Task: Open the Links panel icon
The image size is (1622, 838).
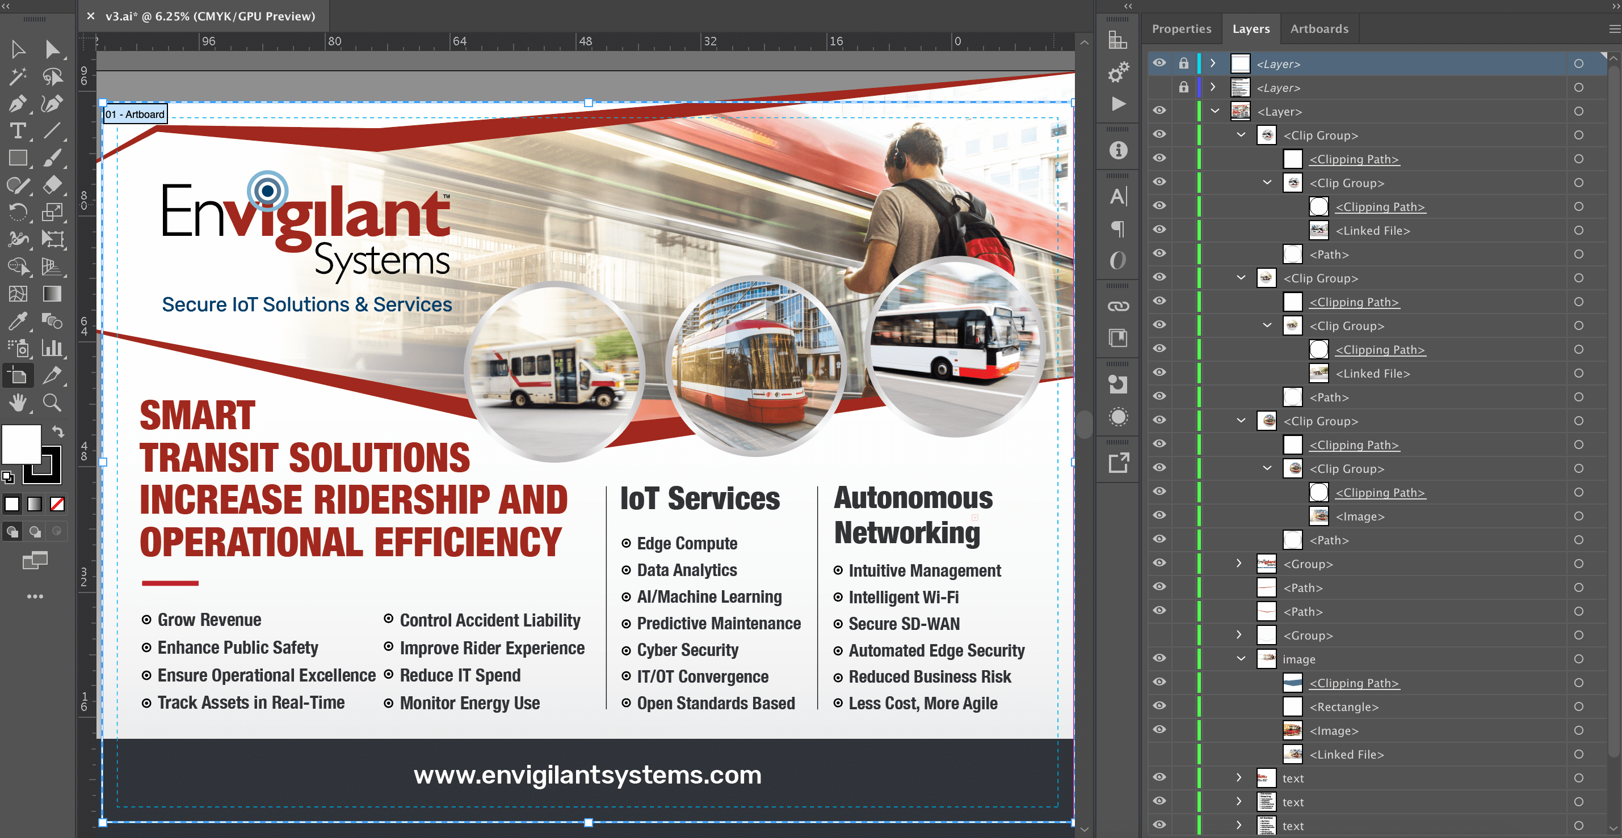Action: pos(1117,306)
